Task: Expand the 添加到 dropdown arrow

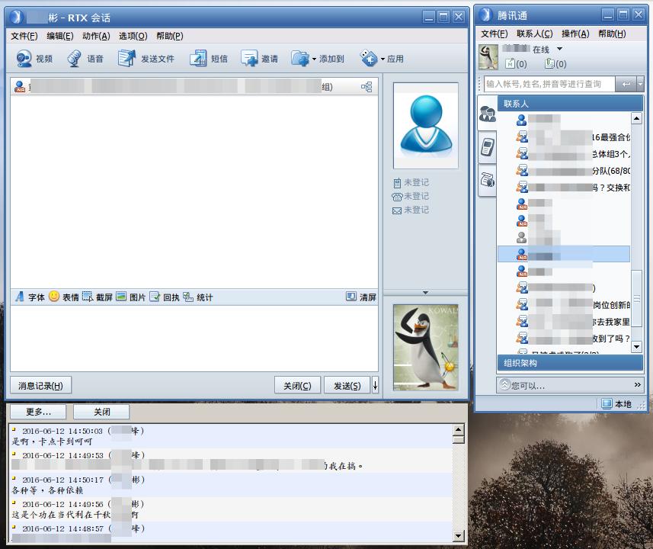Action: click(314, 59)
